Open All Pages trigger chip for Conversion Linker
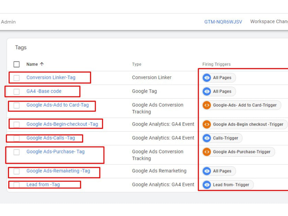 coord(219,78)
